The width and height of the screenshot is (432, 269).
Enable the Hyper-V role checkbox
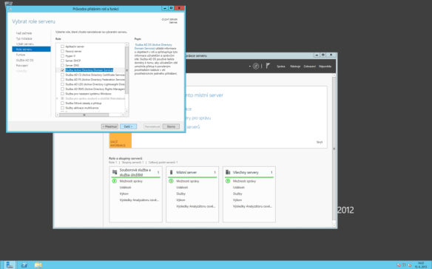[63, 56]
